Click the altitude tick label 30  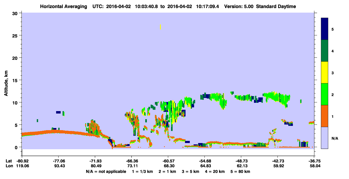[x=16, y=13]
